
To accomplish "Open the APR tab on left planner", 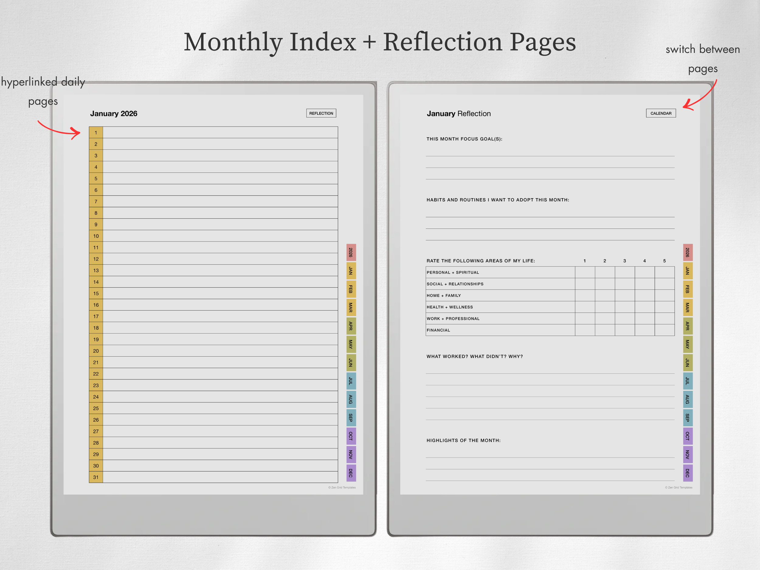I will tap(351, 326).
